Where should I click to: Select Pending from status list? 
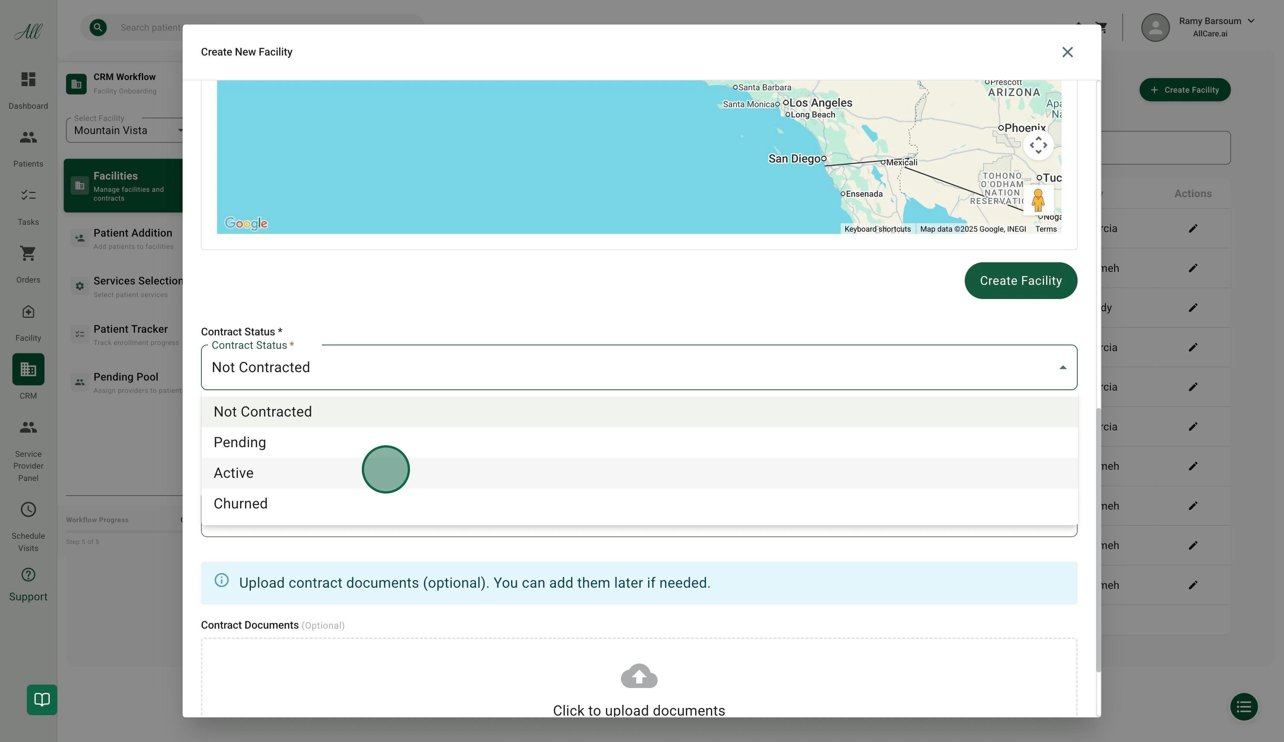point(240,442)
